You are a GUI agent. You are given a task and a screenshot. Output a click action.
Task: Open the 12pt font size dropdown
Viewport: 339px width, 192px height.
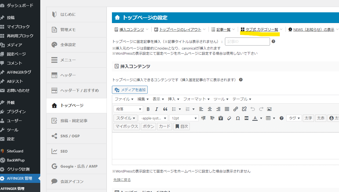coord(184,118)
